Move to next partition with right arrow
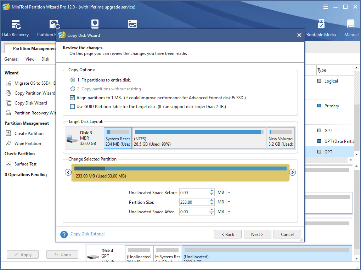 pos(292,172)
